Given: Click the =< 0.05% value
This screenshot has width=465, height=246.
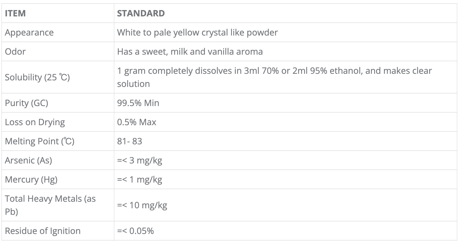Looking at the screenshot, I should pos(135,231).
